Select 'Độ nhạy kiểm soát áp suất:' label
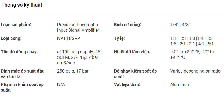The image size is (224, 101). click(135, 74)
